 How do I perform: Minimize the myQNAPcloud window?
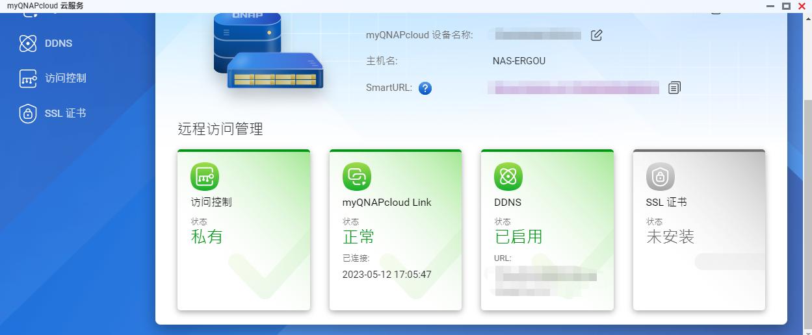point(771,6)
